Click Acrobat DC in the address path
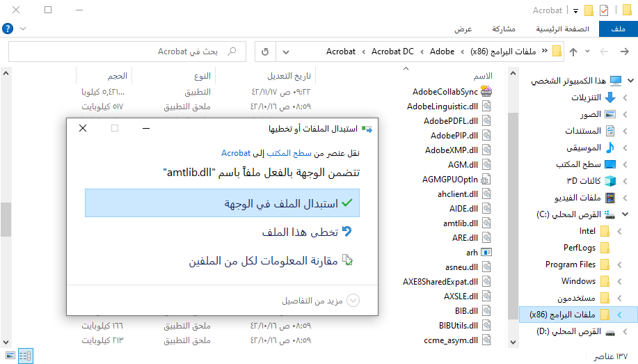Screen dimensions: 638x364 [x=392, y=52]
